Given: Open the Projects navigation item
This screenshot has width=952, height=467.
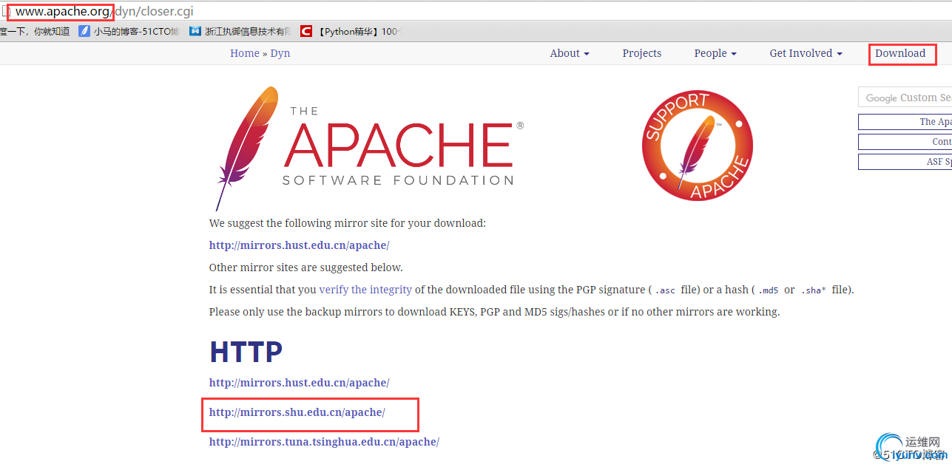Looking at the screenshot, I should (x=642, y=53).
